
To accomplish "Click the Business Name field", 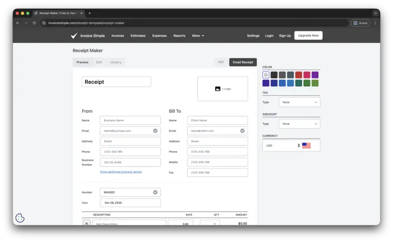I will pyautogui.click(x=130, y=120).
